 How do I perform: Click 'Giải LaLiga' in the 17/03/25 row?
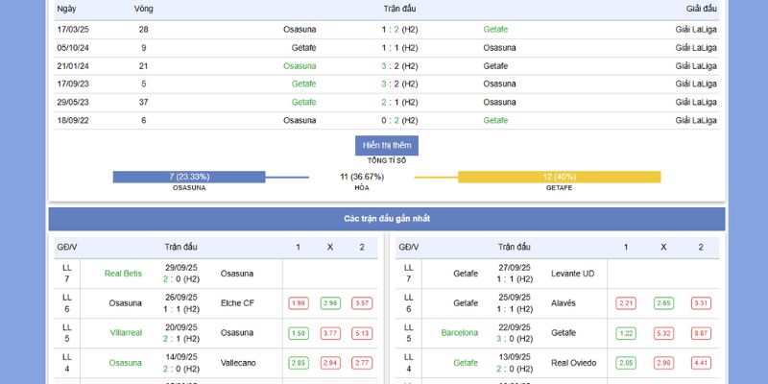point(696,29)
